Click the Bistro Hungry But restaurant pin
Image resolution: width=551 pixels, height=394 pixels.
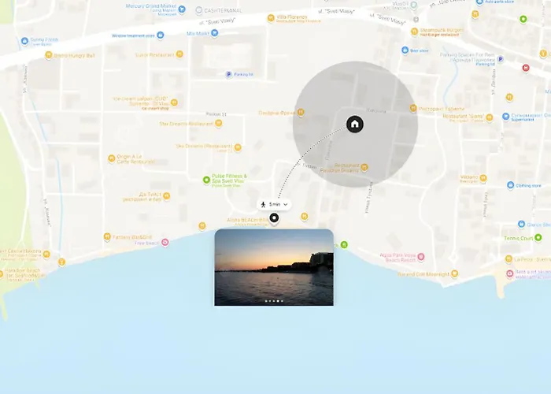[x=47, y=55]
